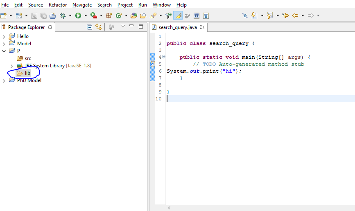This screenshot has height=211, width=355.
Task: Toggle the Skip All Breakpoints icon
Action: (x=245, y=16)
